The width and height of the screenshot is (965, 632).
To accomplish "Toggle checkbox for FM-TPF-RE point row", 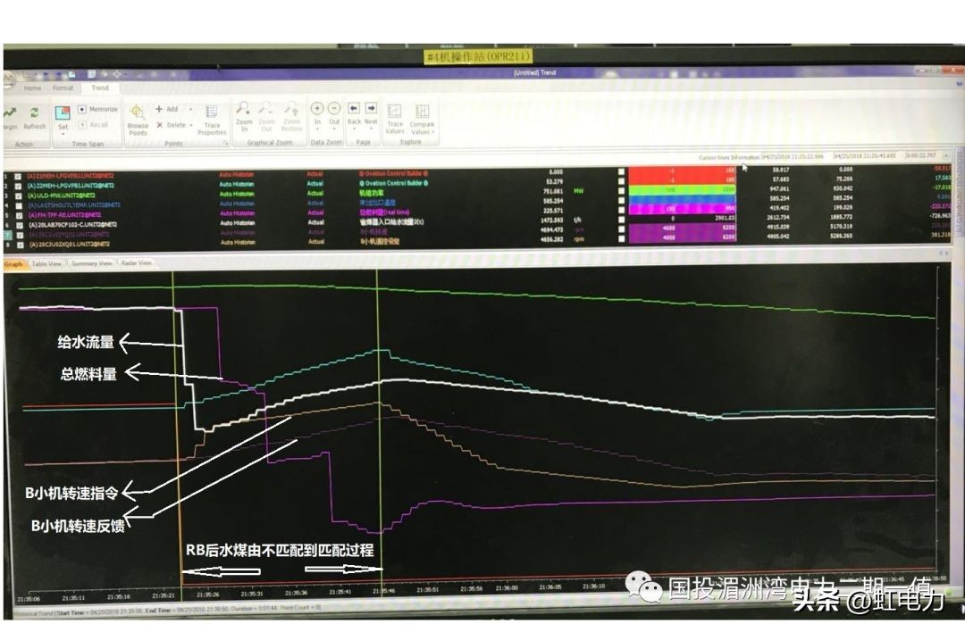I will tap(19, 215).
